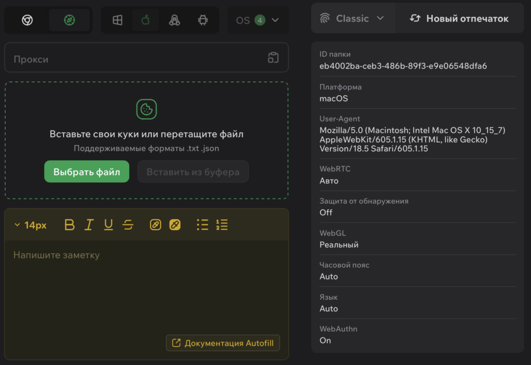Select the Chromium browser engine icon
531x365 pixels.
27,20
